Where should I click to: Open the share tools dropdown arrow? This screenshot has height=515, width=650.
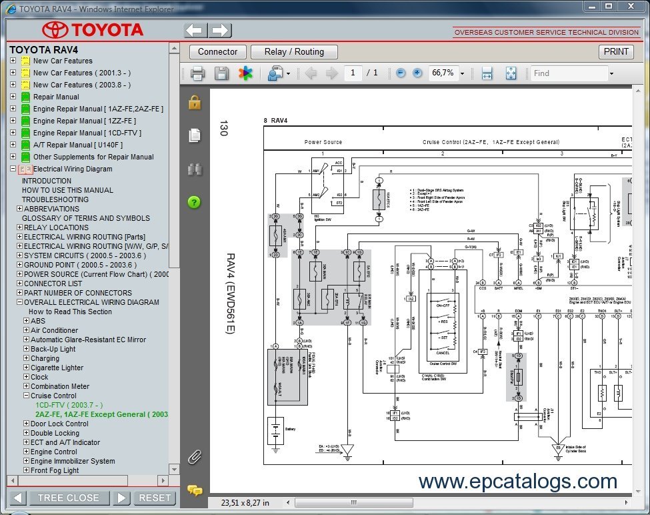click(x=288, y=74)
